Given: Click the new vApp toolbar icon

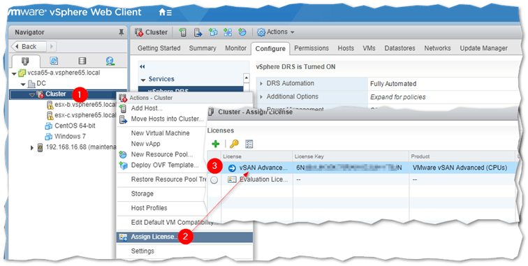Looking at the screenshot, I should point(228,32).
